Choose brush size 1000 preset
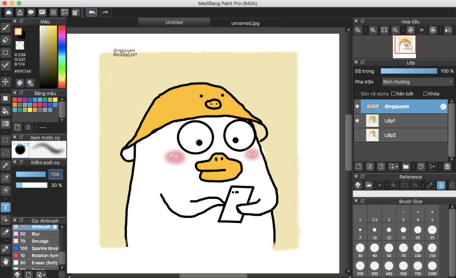Viewport: 456px width, 278px height. [x=432, y=268]
